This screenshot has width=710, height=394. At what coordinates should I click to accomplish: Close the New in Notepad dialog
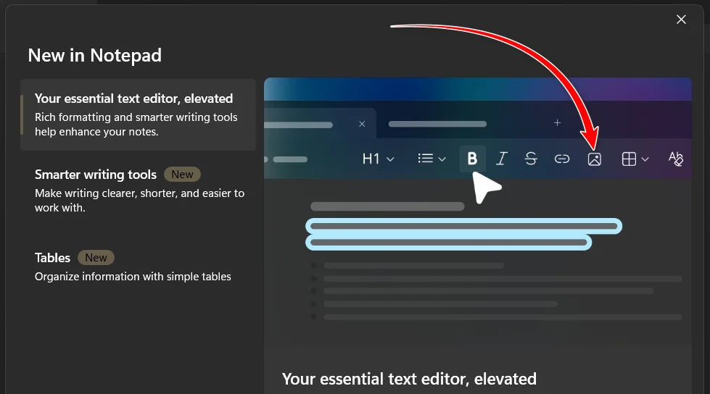click(x=681, y=20)
